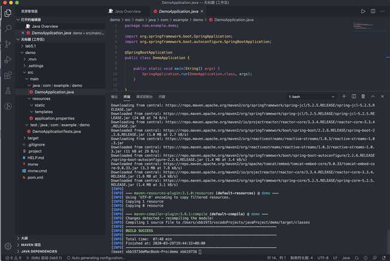Open the Extensions view

[x=8, y=75]
